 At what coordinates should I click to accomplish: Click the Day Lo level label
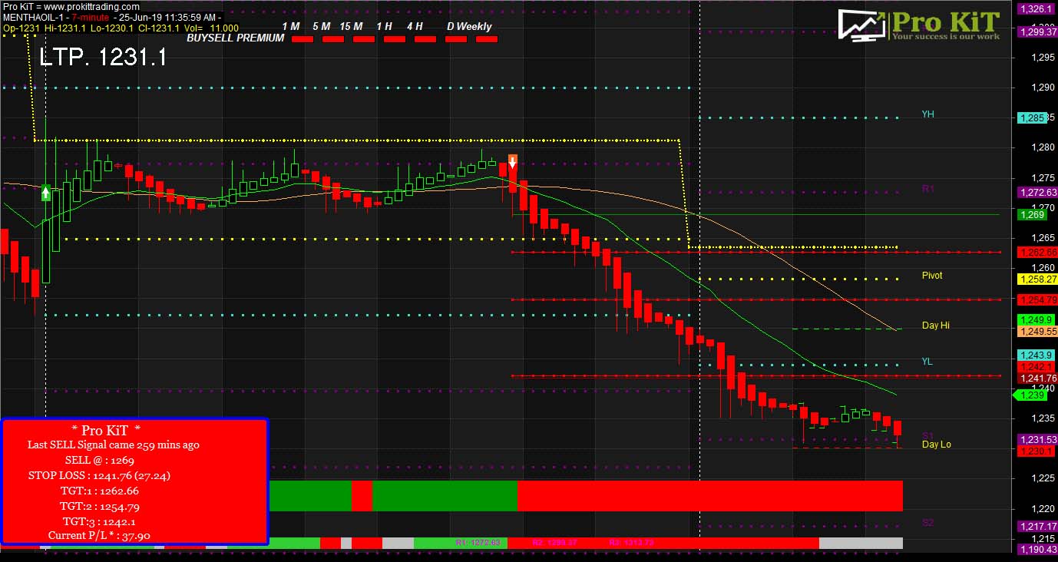[x=936, y=445]
